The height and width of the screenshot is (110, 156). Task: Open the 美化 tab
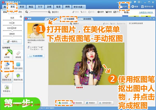[x=13, y=7]
